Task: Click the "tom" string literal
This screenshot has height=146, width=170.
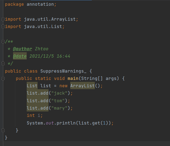Action: 58,101
